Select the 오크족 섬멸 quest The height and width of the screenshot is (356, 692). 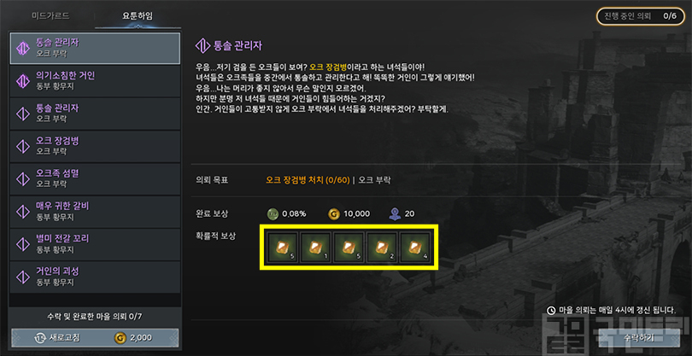pos(95,179)
